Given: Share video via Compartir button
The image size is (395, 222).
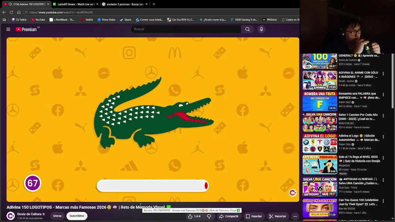Looking at the screenshot, I should (229, 216).
